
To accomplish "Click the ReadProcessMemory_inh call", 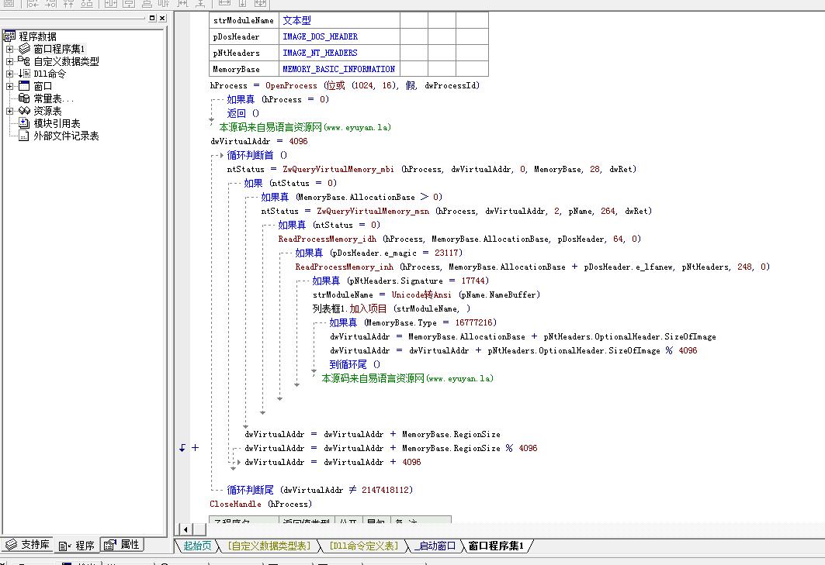I will [344, 267].
